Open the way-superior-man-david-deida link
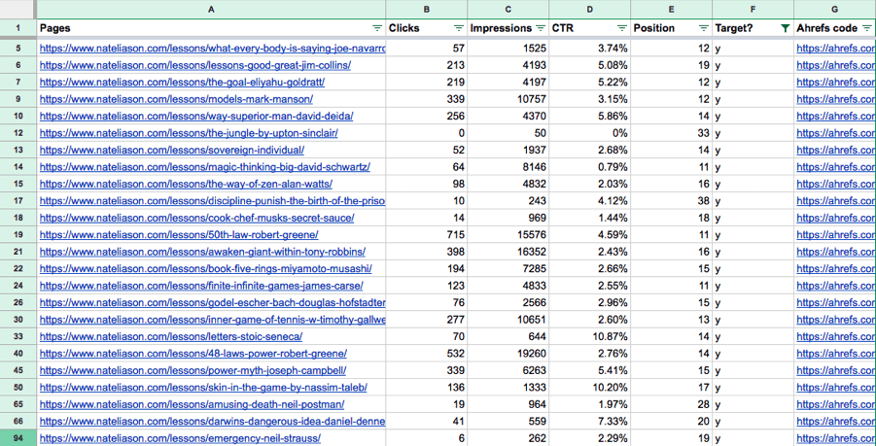This screenshot has width=876, height=446. [196, 116]
